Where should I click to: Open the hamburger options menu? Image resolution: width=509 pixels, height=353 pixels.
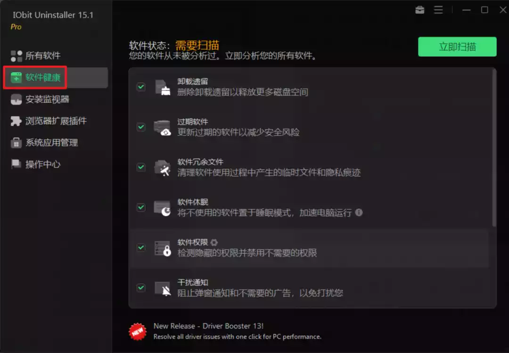(438, 10)
